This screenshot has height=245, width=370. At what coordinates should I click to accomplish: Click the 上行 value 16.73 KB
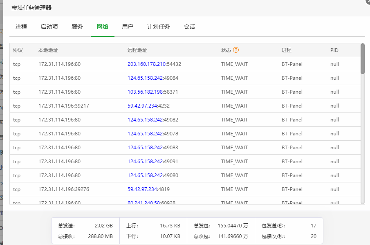pos(170,226)
